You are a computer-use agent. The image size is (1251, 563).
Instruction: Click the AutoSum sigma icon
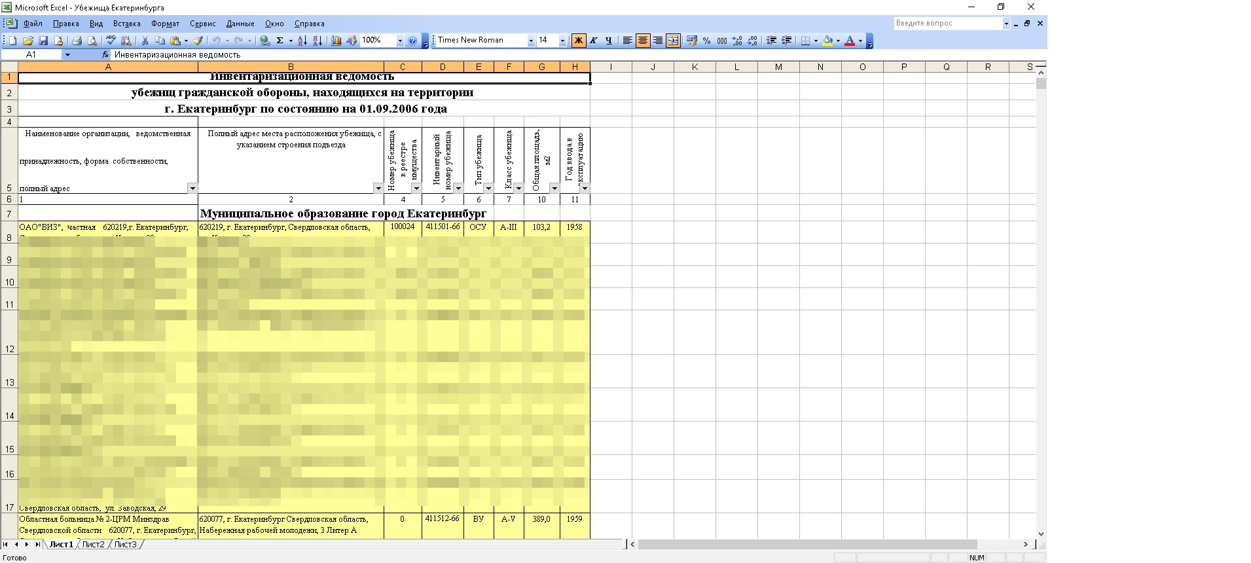(x=280, y=41)
